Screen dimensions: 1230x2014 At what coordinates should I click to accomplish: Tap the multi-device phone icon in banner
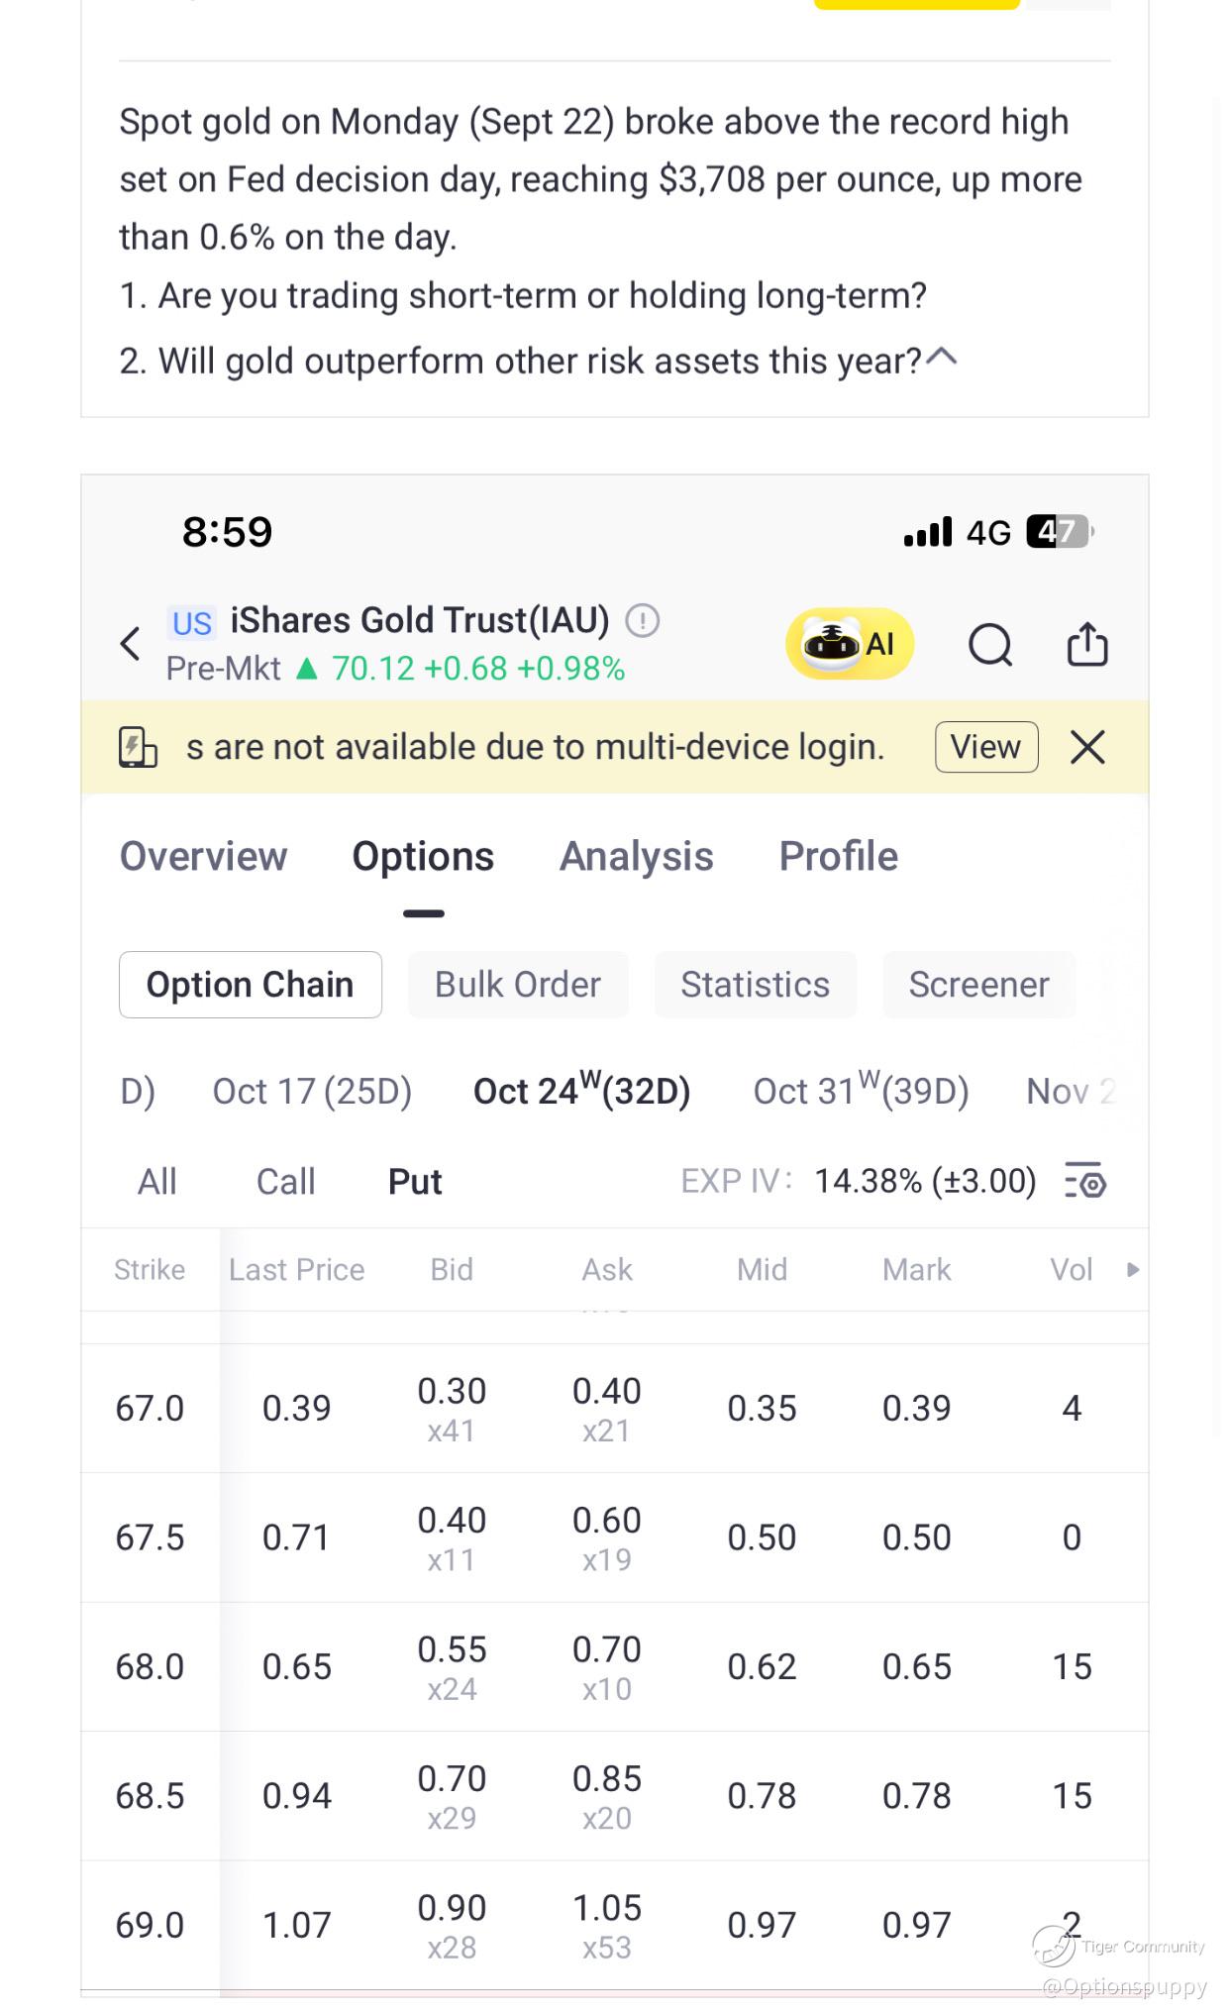click(x=138, y=747)
